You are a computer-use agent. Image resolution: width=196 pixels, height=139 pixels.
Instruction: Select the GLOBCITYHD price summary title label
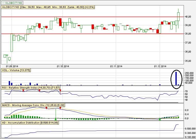(48, 7)
